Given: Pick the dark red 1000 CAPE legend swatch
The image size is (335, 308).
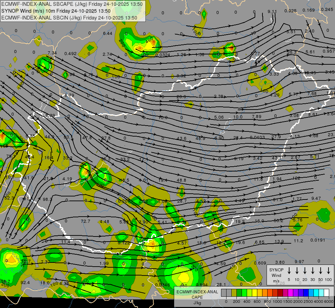Looking at the screenshot, I should 280,293.
